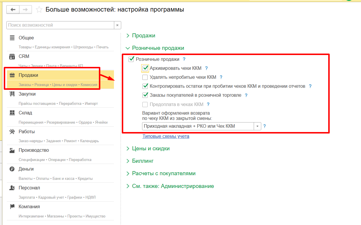361x225 pixels.
Task: Select Закупки in the left sidebar
Action: [27, 94]
